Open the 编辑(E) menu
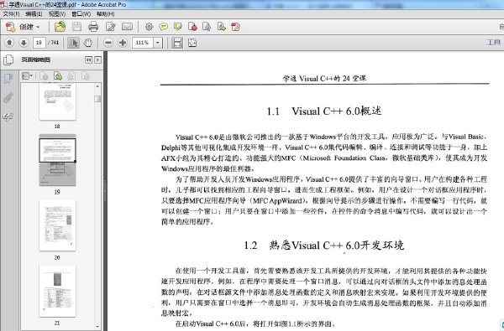 point(34,13)
